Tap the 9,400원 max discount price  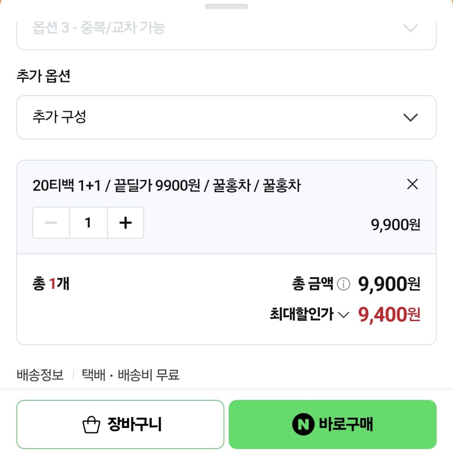(389, 314)
